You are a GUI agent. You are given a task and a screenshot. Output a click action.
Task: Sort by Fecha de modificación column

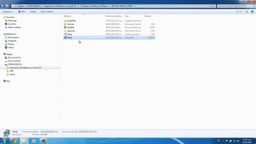coord(114,16)
